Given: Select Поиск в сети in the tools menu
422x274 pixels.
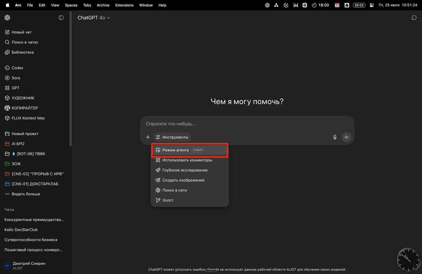Looking at the screenshot, I should 190,190.
